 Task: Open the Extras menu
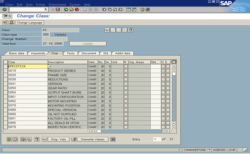[x=41, y=5]
